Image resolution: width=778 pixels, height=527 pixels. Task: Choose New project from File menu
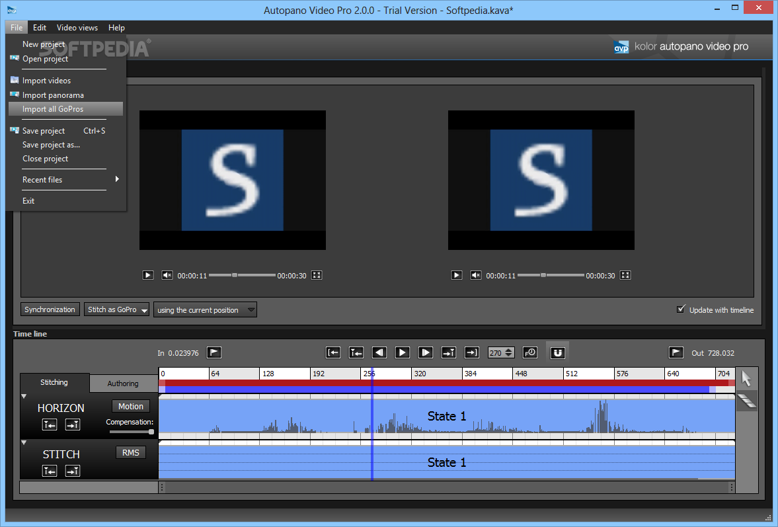tap(65, 44)
